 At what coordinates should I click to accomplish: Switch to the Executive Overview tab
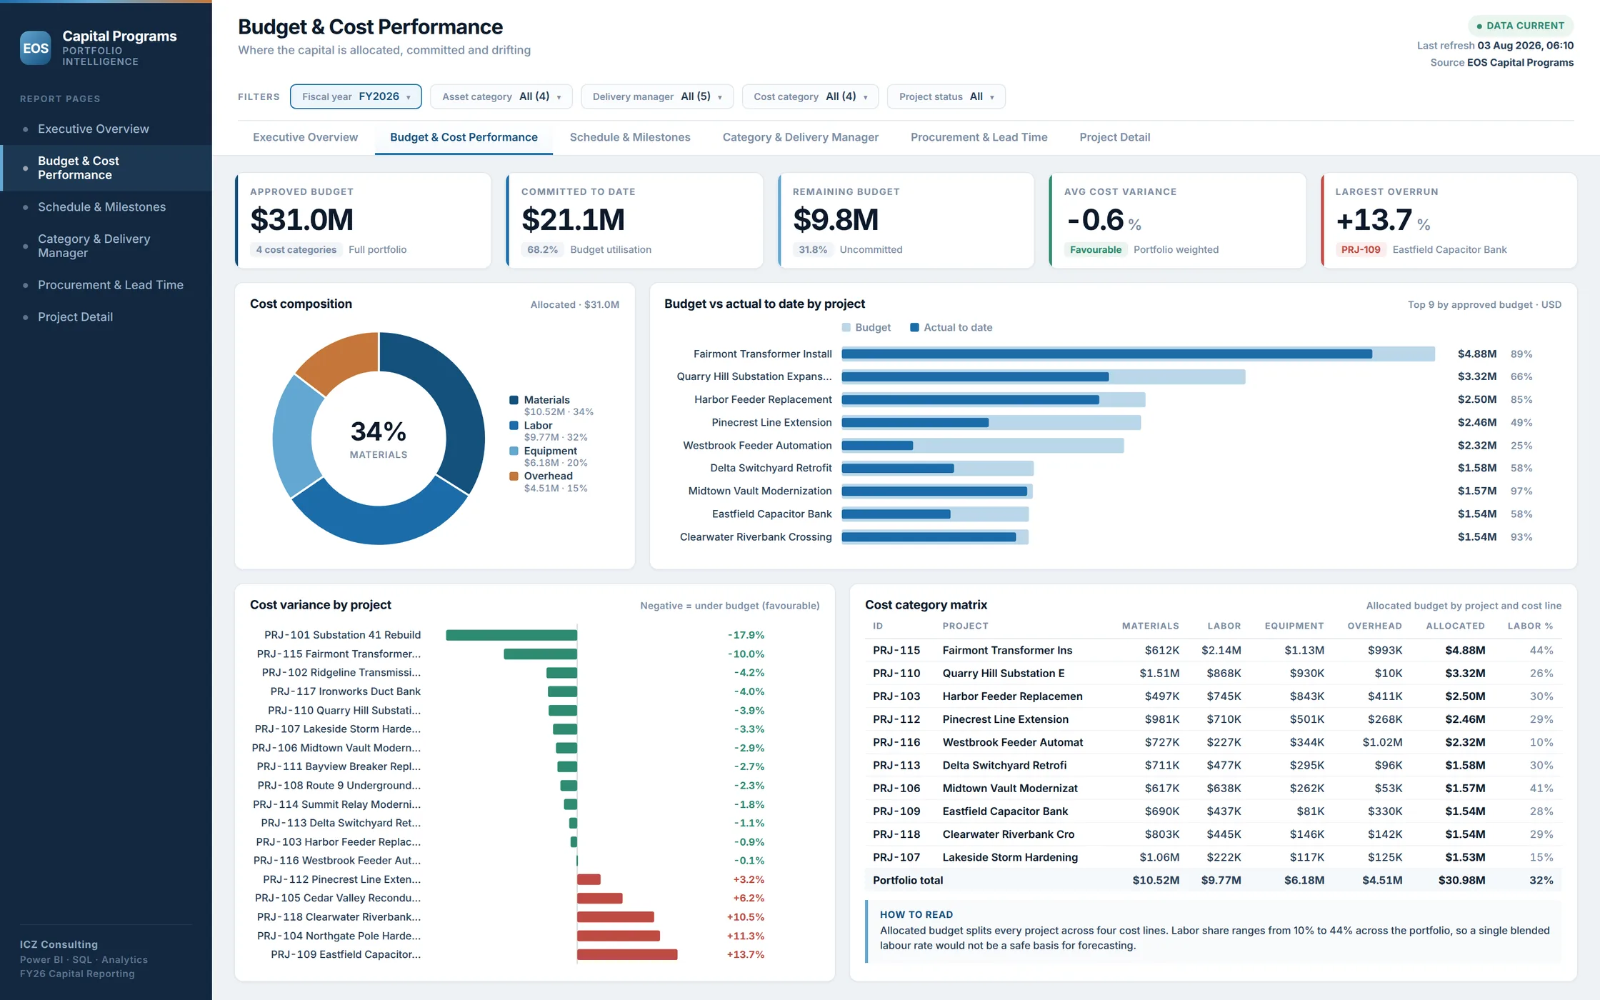[305, 137]
